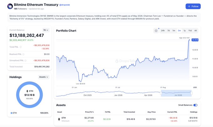
Task: Select the 7d chart range tab
Action: pyautogui.click(x=169, y=31)
